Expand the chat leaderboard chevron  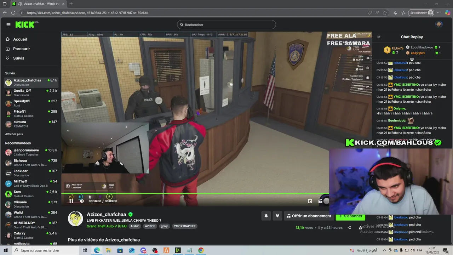tap(412, 59)
